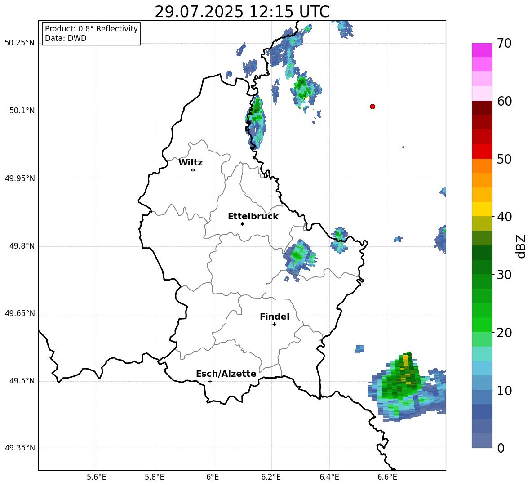Screen dimensions: 532x486
Task: Click the 49.35°N latitude label
Action: click(x=20, y=448)
